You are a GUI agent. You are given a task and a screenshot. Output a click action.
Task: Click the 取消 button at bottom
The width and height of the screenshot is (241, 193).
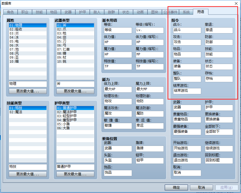(201, 187)
